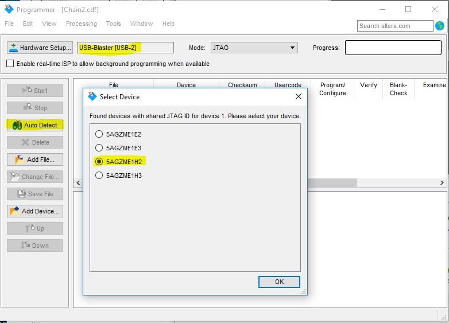
Task: Click the Change File button
Action: pos(35,177)
